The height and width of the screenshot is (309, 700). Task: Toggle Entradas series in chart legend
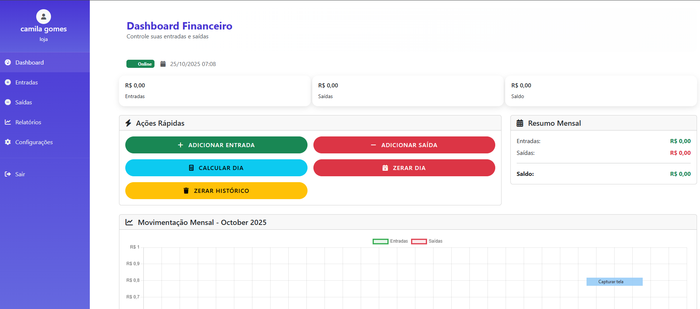pyautogui.click(x=390, y=241)
